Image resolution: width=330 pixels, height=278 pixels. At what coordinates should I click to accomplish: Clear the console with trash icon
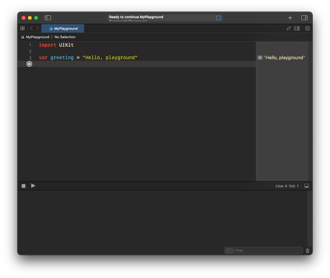(307, 250)
